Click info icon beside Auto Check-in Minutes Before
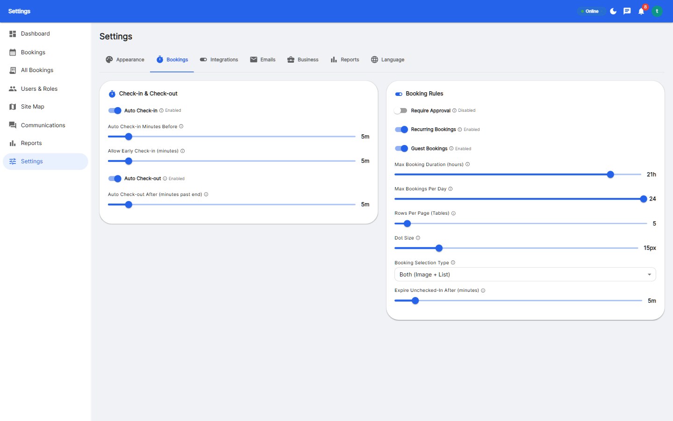This screenshot has width=673, height=421. (181, 126)
